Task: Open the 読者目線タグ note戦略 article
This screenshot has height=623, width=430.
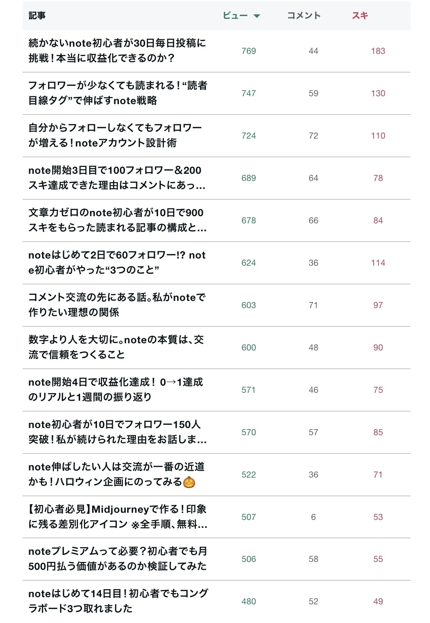Action: coord(118,93)
